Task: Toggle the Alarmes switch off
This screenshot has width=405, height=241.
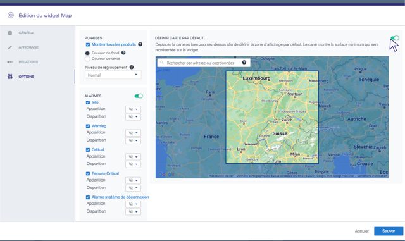Action: pyautogui.click(x=139, y=96)
